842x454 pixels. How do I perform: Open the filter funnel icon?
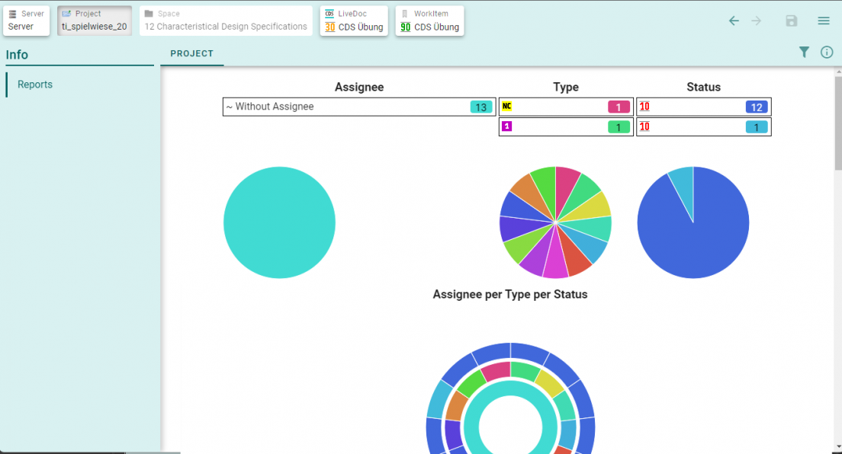pos(804,52)
